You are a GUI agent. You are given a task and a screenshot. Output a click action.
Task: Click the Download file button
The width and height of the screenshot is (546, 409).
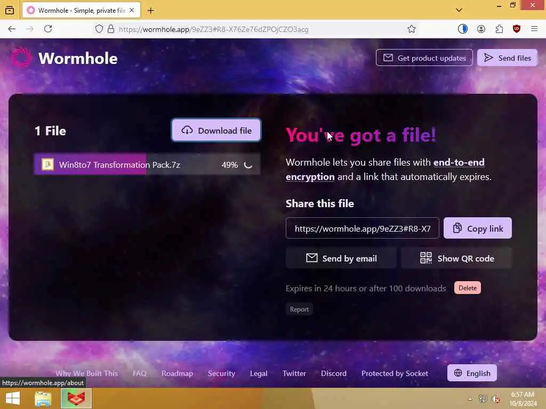tap(216, 130)
